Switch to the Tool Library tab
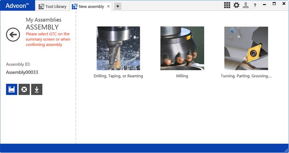The width and height of the screenshot is (289, 153). pos(52,6)
